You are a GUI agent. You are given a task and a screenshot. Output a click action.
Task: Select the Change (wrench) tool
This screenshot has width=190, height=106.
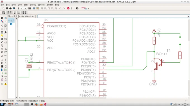[x=6, y=32]
